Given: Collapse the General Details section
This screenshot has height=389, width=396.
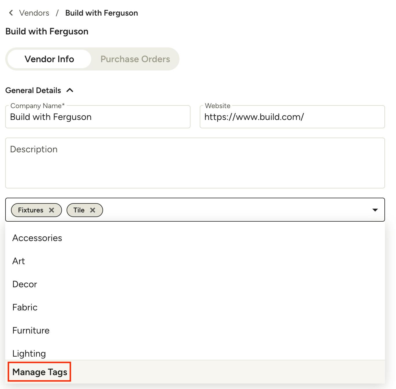Looking at the screenshot, I should tap(70, 90).
